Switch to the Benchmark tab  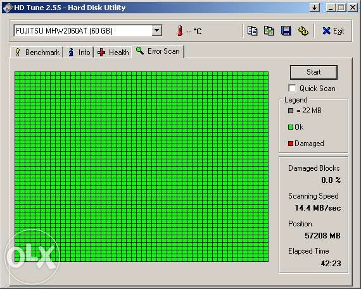click(x=37, y=52)
